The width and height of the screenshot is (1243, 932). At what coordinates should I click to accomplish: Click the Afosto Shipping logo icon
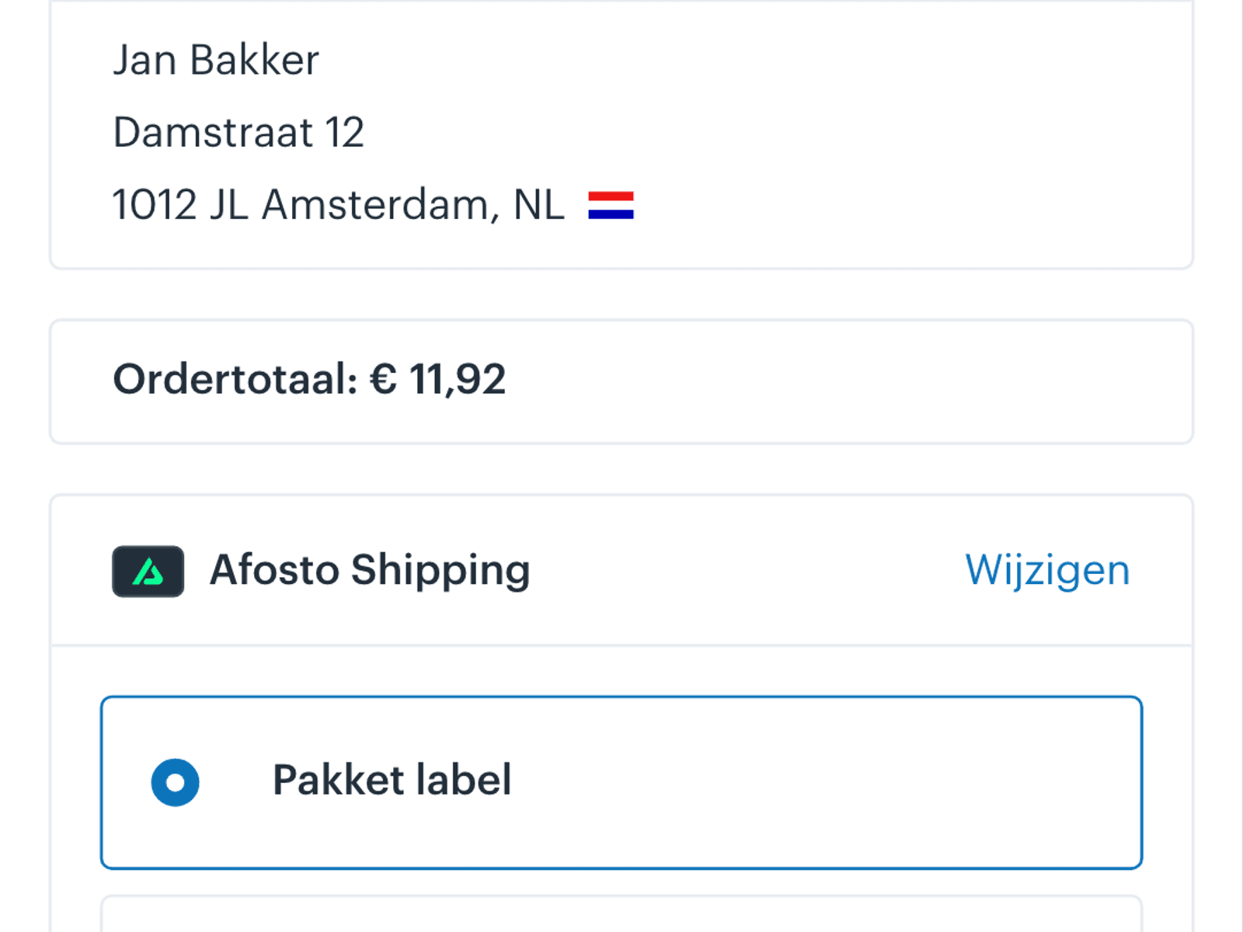coord(148,572)
